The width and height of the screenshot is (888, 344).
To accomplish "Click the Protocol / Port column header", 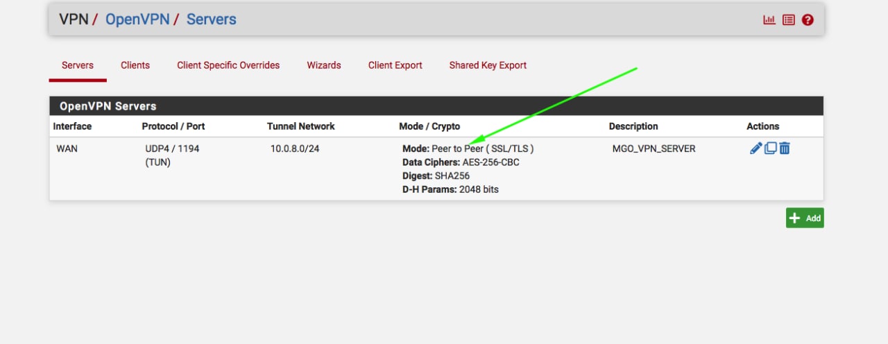I will coord(173,126).
